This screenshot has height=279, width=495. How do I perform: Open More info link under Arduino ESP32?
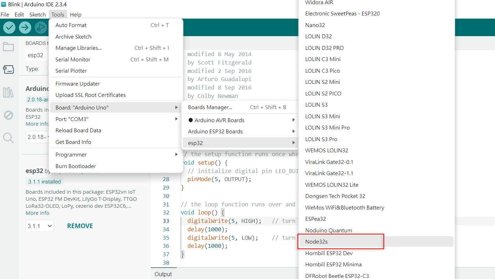[38, 124]
